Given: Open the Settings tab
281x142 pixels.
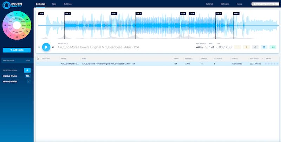Looking at the screenshot, I should [x=68, y=4].
